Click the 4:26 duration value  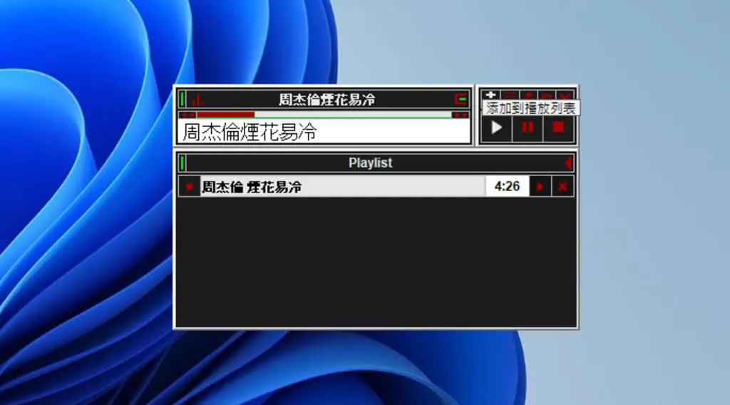507,187
